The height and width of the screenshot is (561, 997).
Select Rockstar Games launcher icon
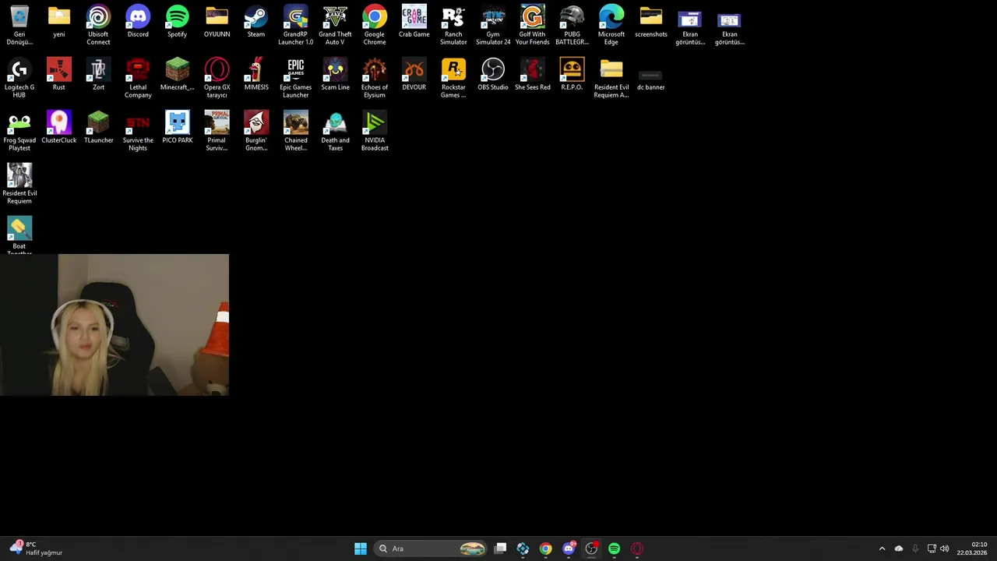453,79
